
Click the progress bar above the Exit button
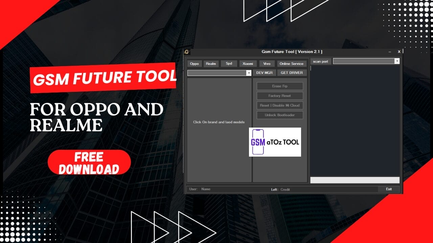[x=355, y=180]
